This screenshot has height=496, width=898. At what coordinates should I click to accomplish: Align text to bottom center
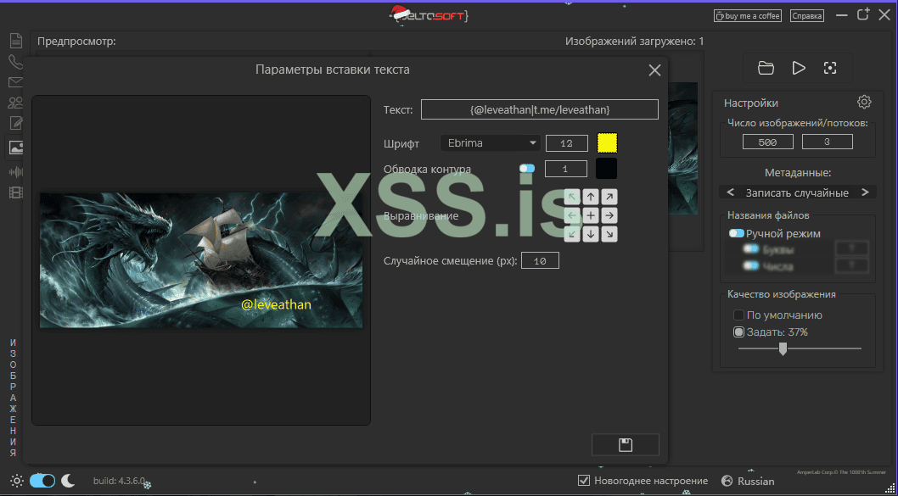[591, 234]
